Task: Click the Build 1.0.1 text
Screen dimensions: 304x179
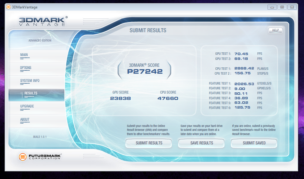Action: [x=40, y=137]
